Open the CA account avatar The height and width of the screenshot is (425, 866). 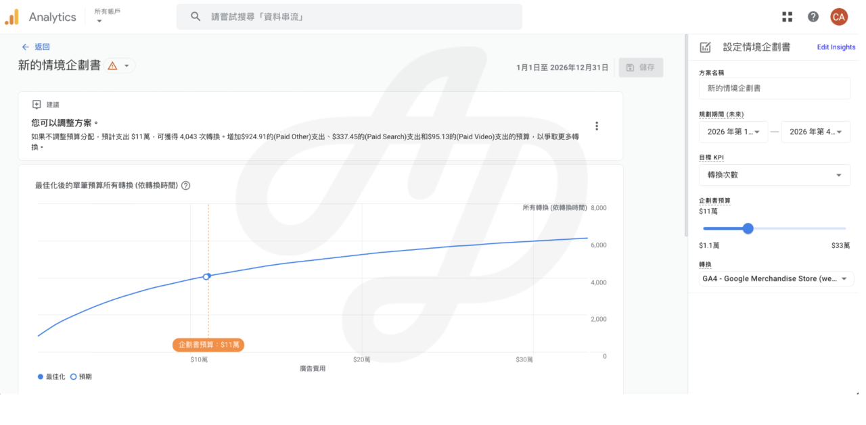[x=839, y=17]
